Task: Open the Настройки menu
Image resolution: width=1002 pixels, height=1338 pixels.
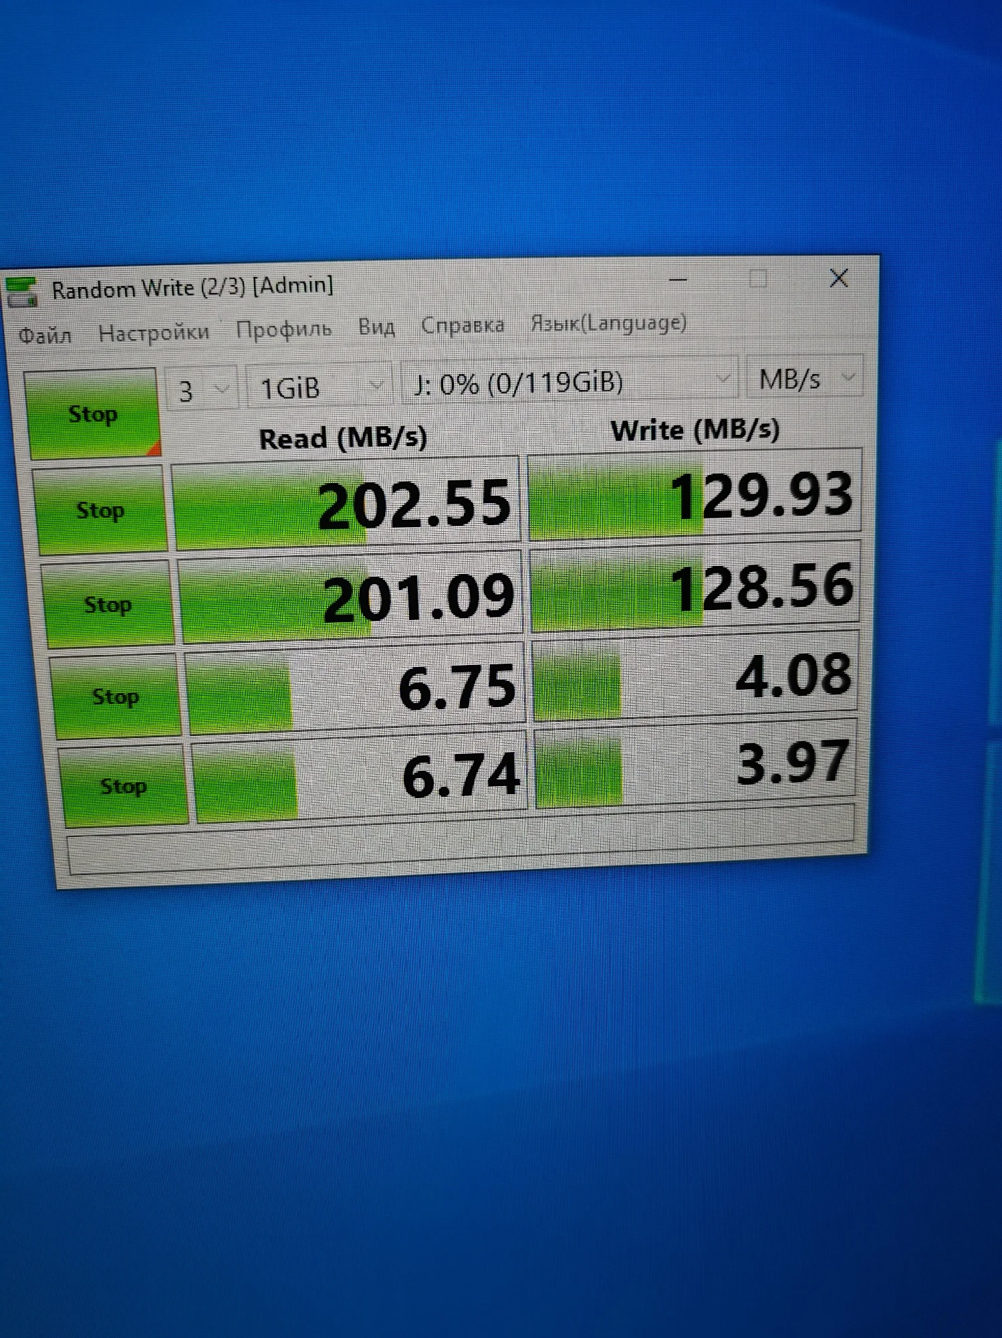Action: (154, 332)
